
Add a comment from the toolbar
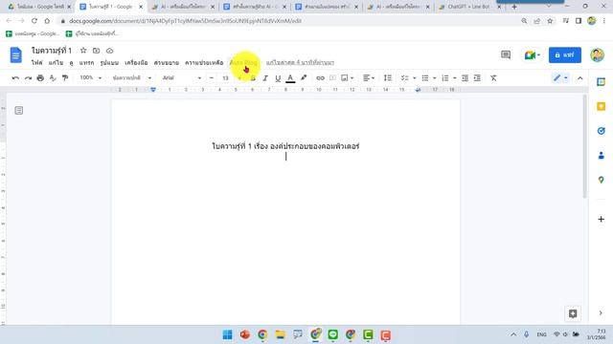[x=332, y=78]
